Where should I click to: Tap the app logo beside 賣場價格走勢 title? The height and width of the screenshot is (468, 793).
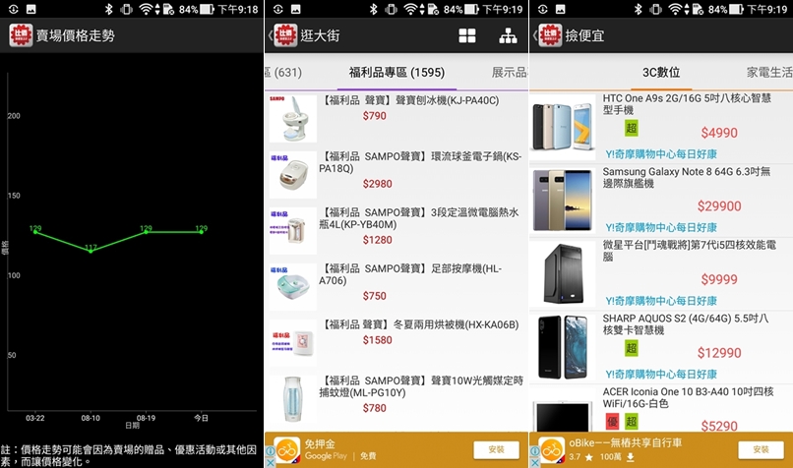pos(21,35)
